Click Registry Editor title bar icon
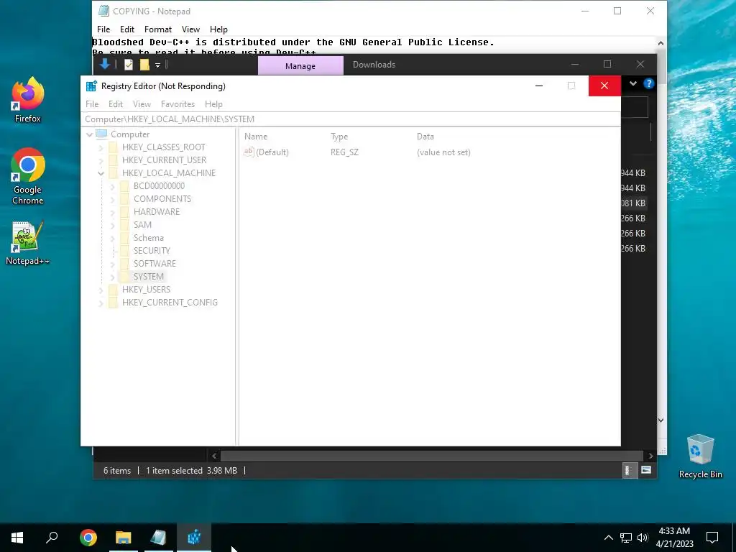 coord(91,86)
